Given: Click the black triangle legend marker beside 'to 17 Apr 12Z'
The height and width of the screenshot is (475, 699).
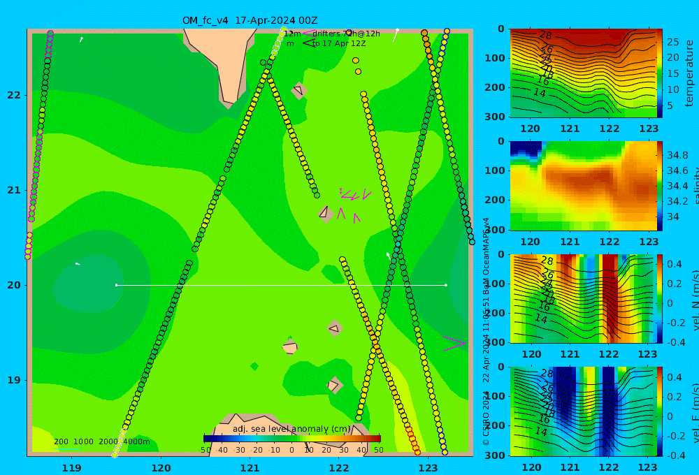Looking at the screenshot, I should pos(309,43).
